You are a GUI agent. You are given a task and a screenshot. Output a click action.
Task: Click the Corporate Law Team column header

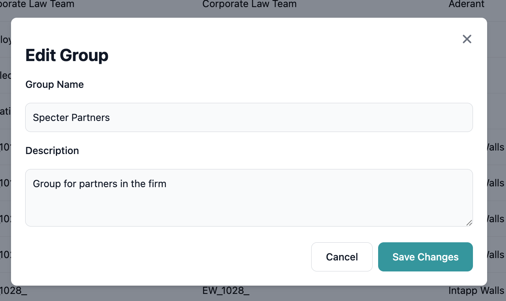249,4
